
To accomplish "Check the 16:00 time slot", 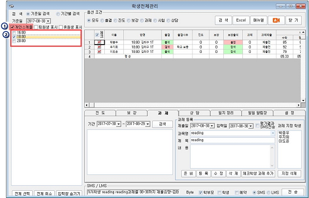I will coord(14,32).
